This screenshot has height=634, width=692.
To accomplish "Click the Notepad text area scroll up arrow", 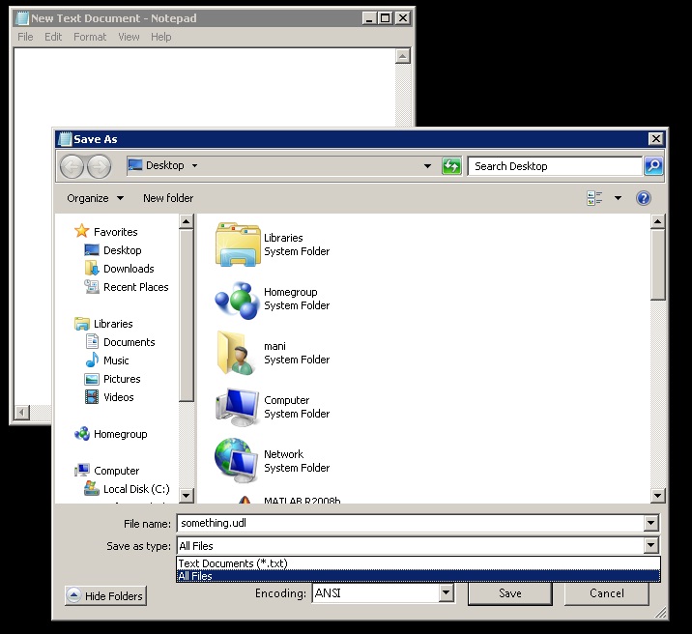I will [402, 56].
